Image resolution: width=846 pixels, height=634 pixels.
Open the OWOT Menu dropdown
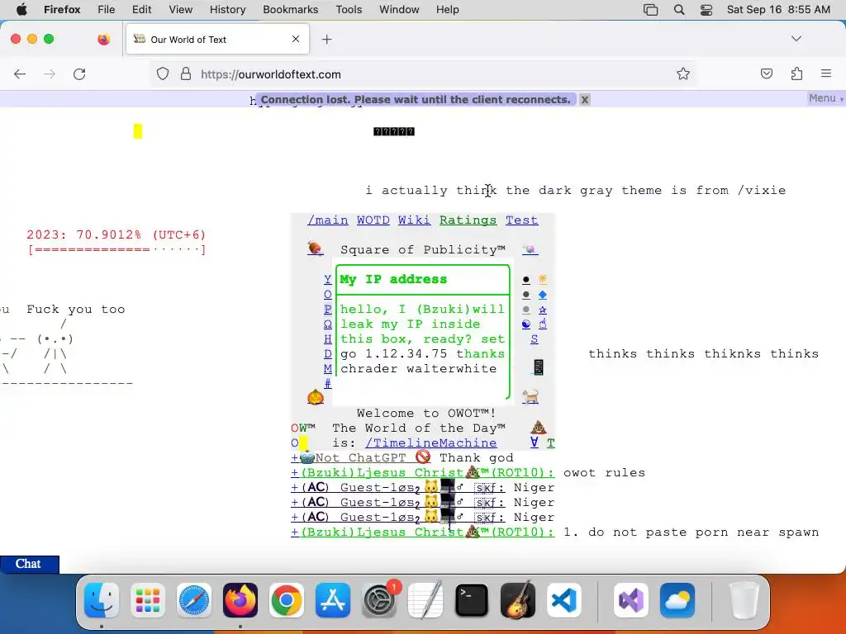[825, 98]
